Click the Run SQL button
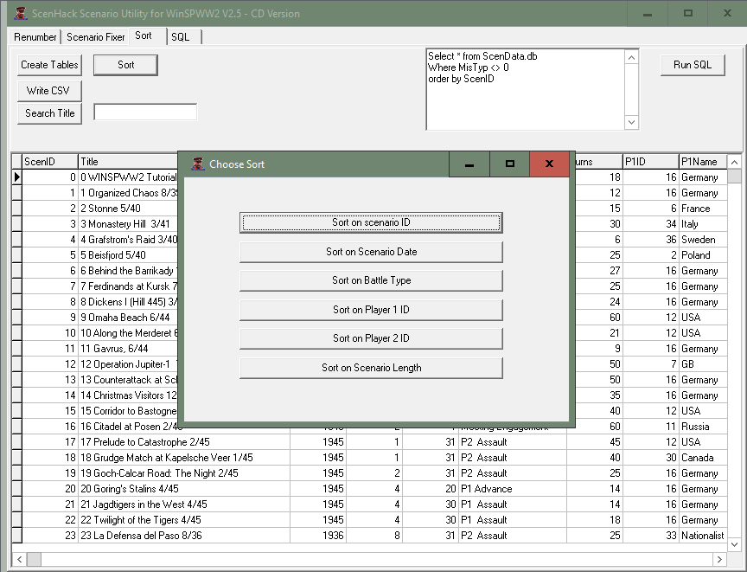 (x=693, y=65)
